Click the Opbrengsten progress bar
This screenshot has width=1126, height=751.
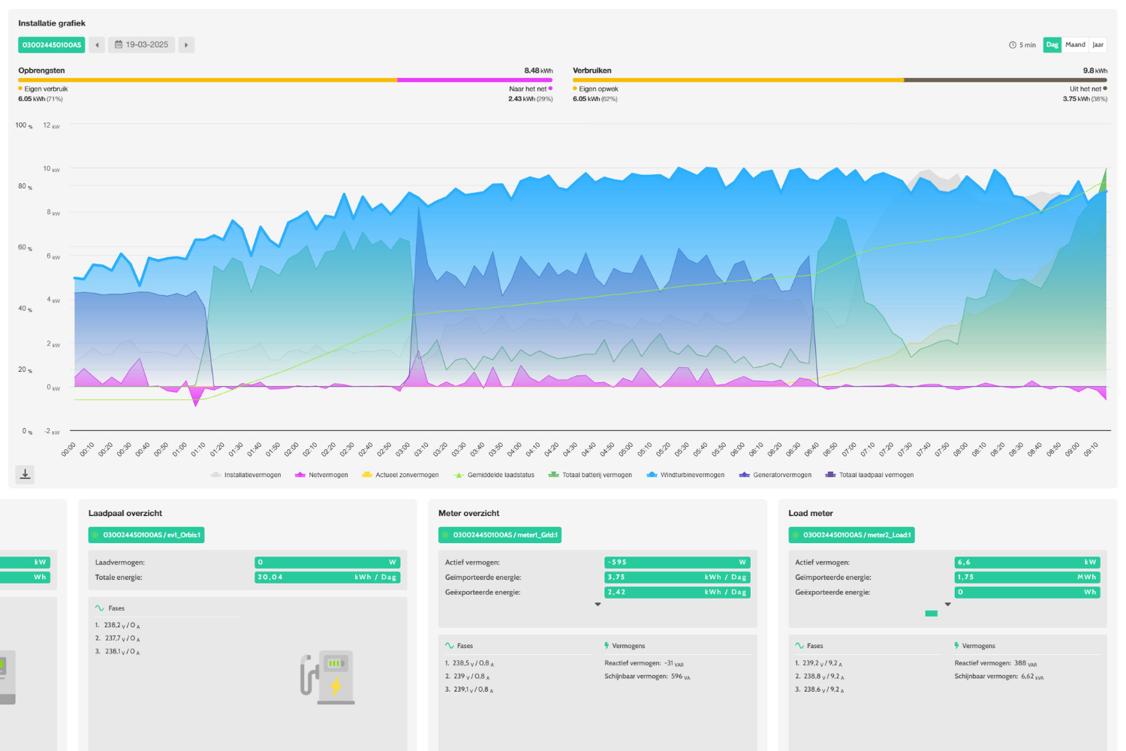[x=285, y=80]
